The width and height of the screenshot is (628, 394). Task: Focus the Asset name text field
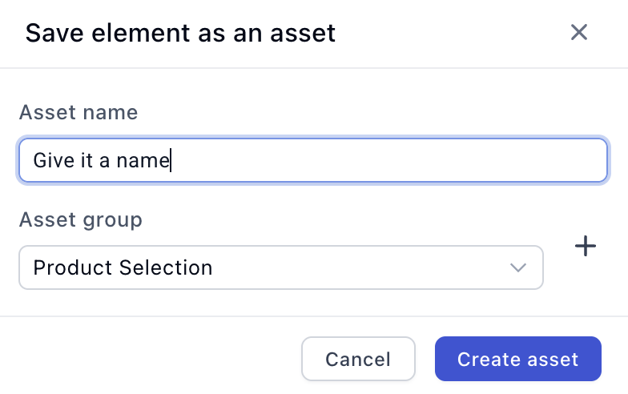coord(312,160)
